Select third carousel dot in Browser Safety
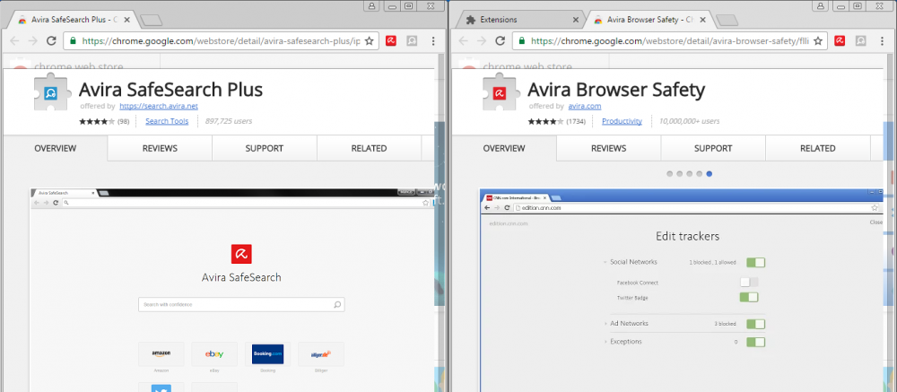897x392 pixels. [x=689, y=173]
